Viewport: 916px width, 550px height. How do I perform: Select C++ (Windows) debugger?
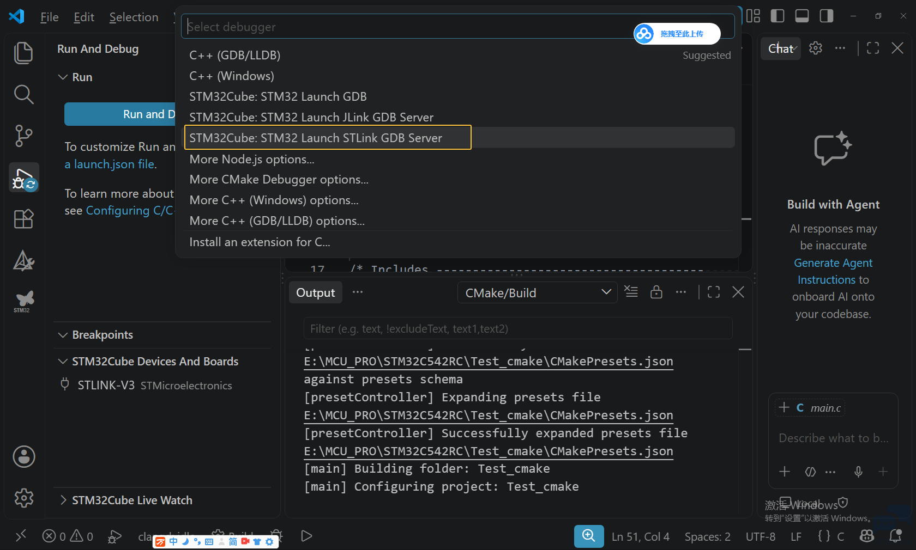458,76
